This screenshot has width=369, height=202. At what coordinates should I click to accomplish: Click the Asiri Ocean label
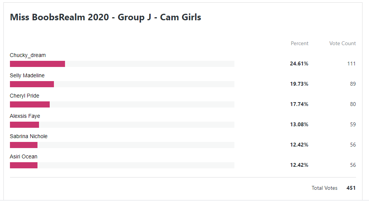[24, 156]
